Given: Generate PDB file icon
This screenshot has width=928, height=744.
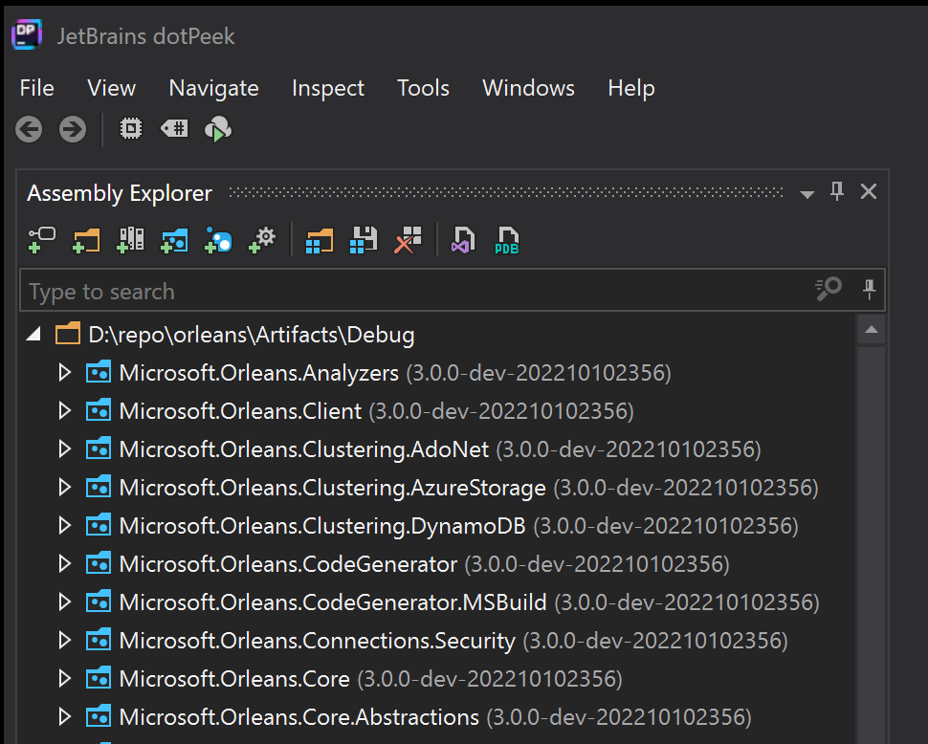Looking at the screenshot, I should pos(507,240).
